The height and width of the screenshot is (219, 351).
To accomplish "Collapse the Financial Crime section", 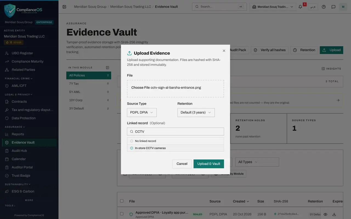I will tap(19, 79).
